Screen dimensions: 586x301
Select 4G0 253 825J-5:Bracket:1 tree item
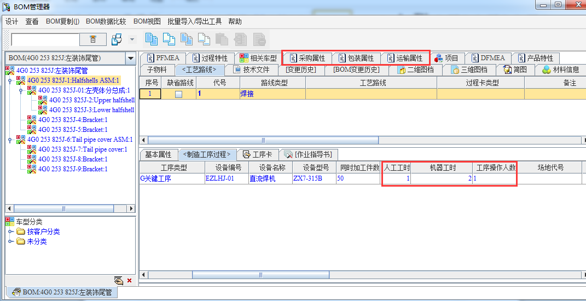pyautogui.click(x=73, y=130)
